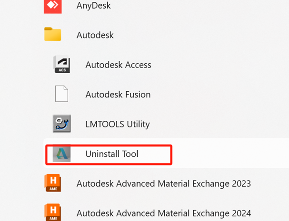Viewport: 289px width, 221px height.
Task: Select the Autodesk Fusion text entry
Action: (x=118, y=95)
